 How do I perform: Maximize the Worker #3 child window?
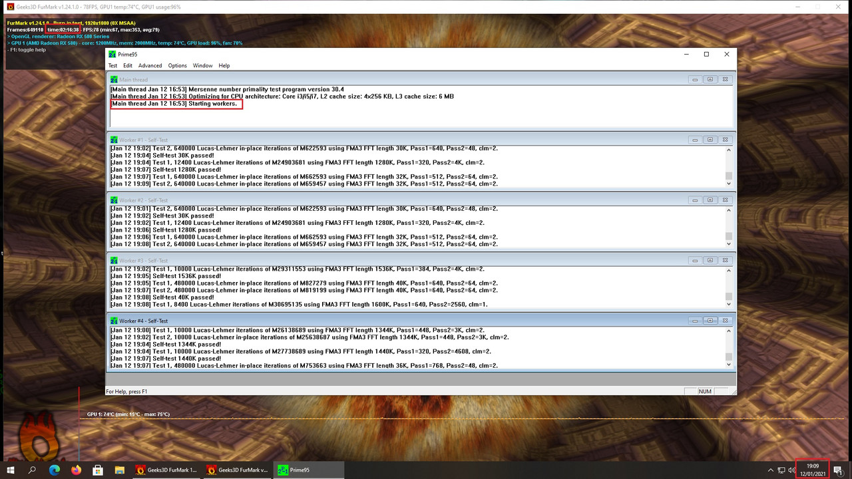pos(710,261)
